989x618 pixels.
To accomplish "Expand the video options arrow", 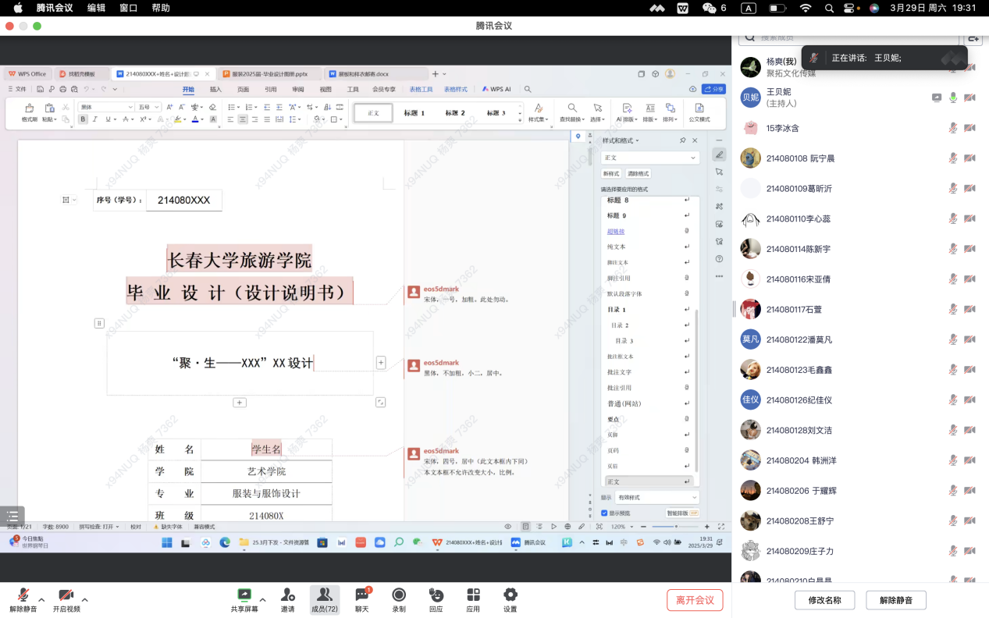I will (84, 600).
